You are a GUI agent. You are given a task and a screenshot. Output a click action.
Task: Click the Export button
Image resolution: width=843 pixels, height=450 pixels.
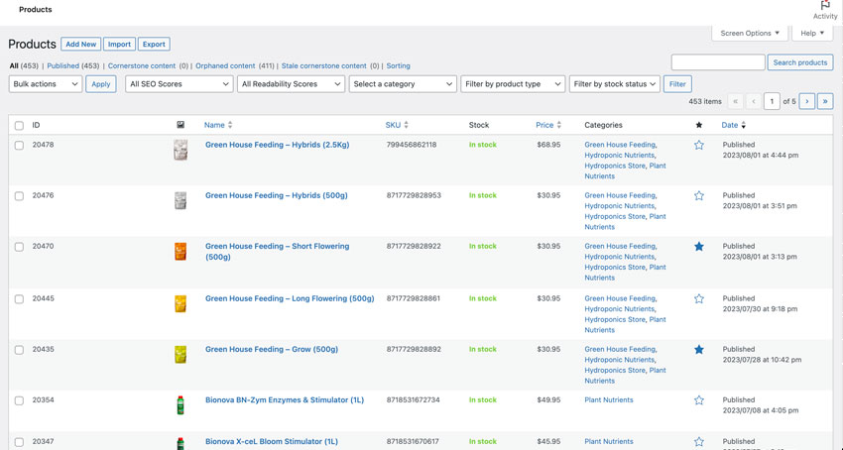154,44
